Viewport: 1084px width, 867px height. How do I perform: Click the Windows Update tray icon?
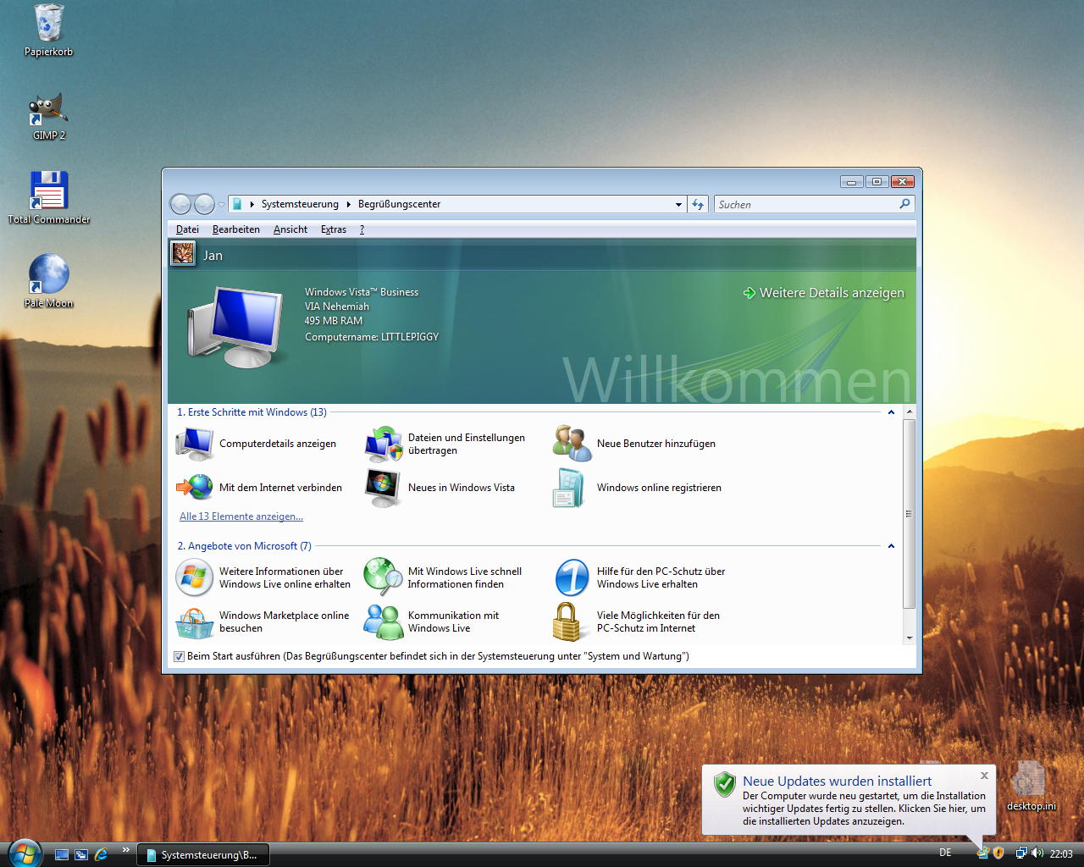[982, 853]
